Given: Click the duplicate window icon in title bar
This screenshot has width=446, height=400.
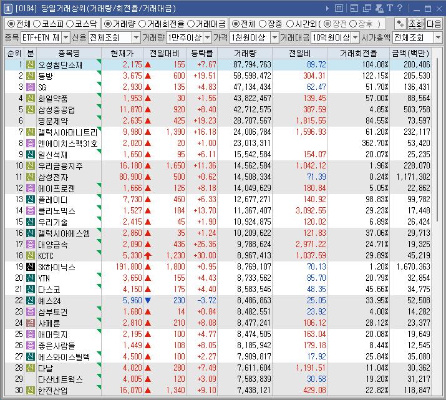Looking at the screenshot, I should pyautogui.click(x=367, y=9).
